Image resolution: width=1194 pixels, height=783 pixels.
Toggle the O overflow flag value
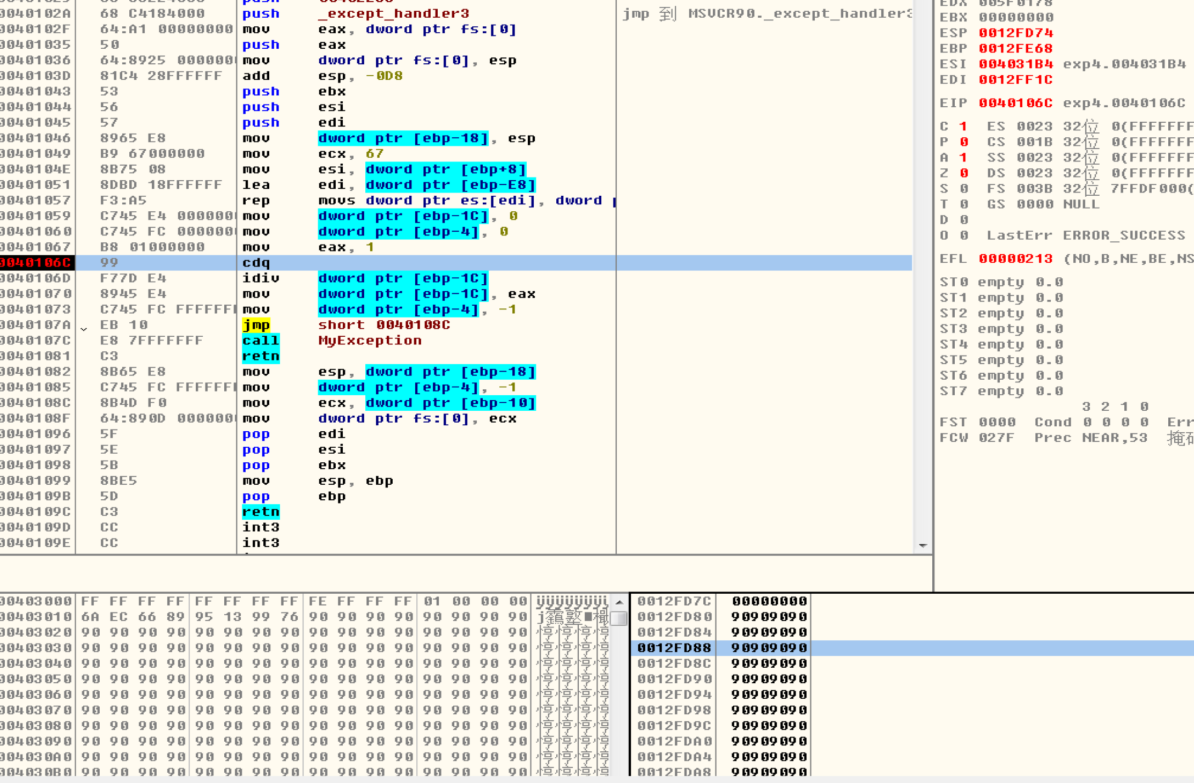tap(963, 235)
